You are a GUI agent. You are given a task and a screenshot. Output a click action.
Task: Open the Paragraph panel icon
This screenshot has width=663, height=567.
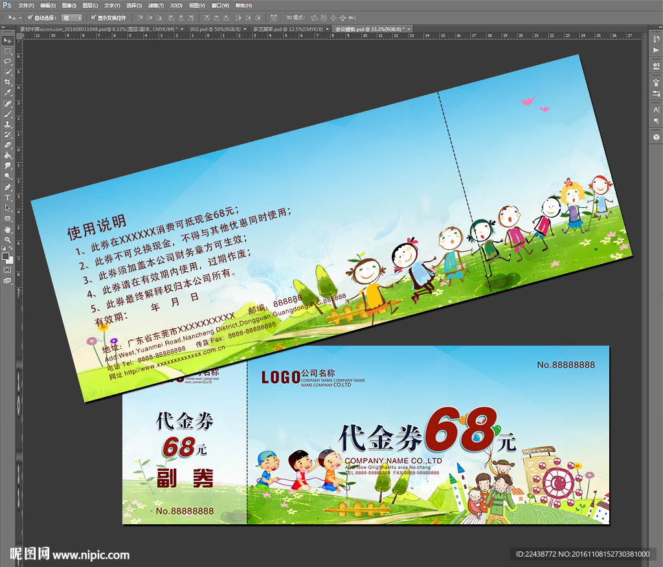coord(657,121)
